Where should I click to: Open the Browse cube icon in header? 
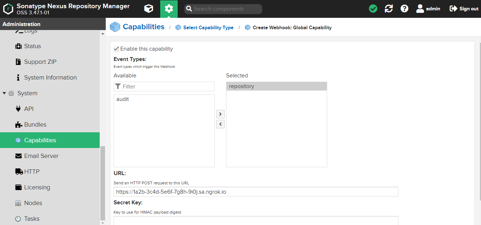pos(148,9)
